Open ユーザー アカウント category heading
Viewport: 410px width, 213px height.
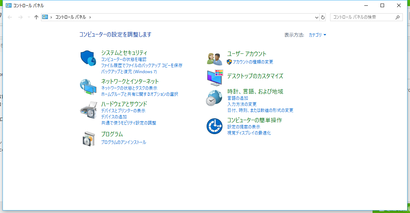pos(247,54)
